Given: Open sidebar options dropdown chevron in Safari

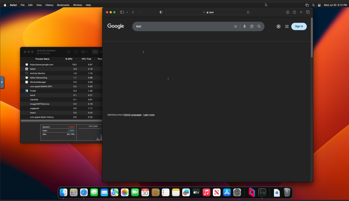Looking at the screenshot, I should pos(127,12).
